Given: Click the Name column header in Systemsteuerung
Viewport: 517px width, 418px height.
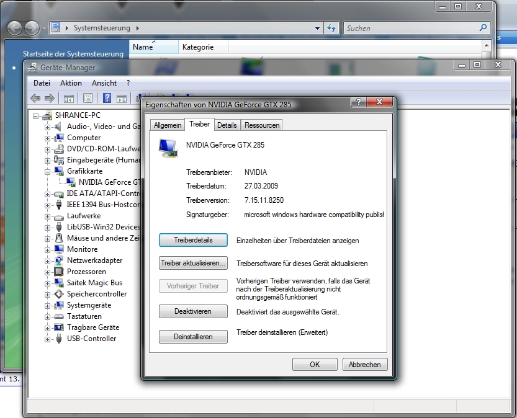Looking at the screenshot, I should point(154,47).
